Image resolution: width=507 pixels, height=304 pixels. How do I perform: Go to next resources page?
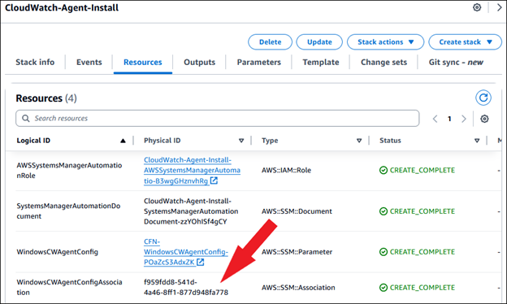pos(464,119)
